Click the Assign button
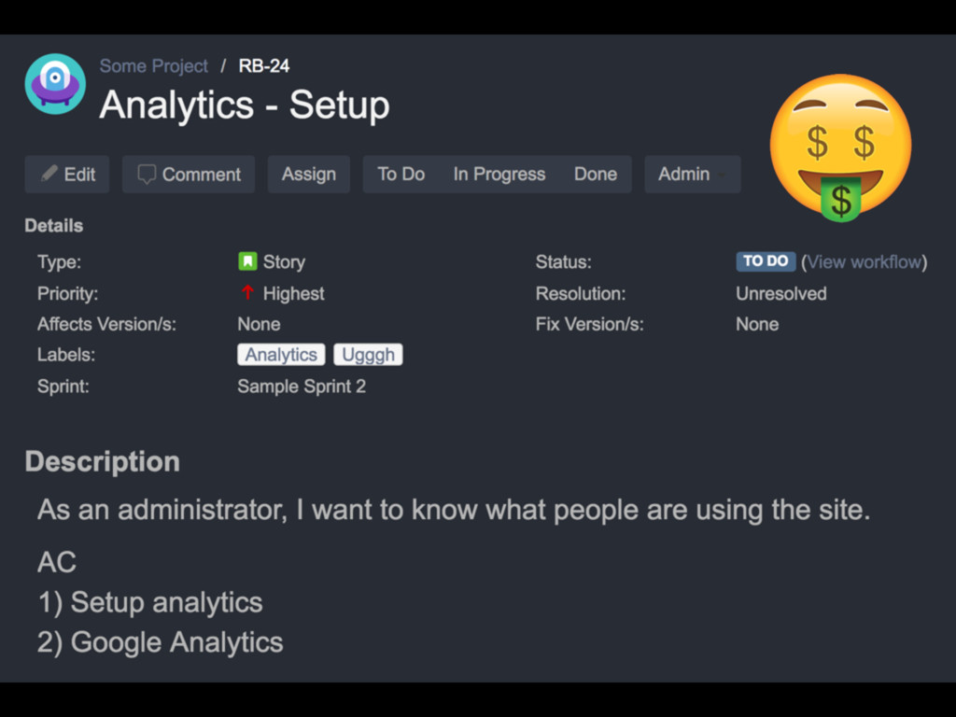 (308, 175)
